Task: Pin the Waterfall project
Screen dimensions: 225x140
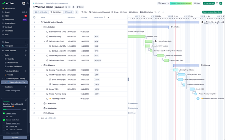Action: (x=73, y=7)
